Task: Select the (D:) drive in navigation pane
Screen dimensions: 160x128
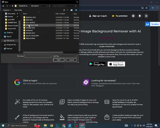Action: pos(11,45)
